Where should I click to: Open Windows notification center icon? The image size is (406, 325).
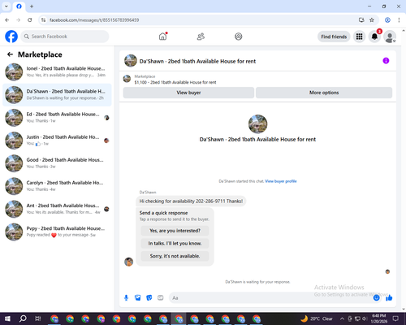395,318
